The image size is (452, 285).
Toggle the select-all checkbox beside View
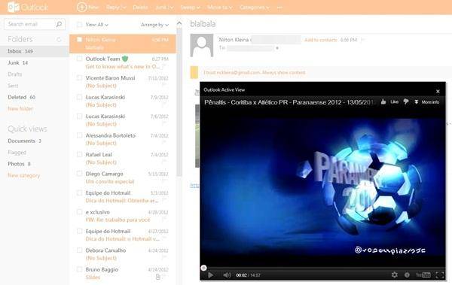[x=79, y=25]
